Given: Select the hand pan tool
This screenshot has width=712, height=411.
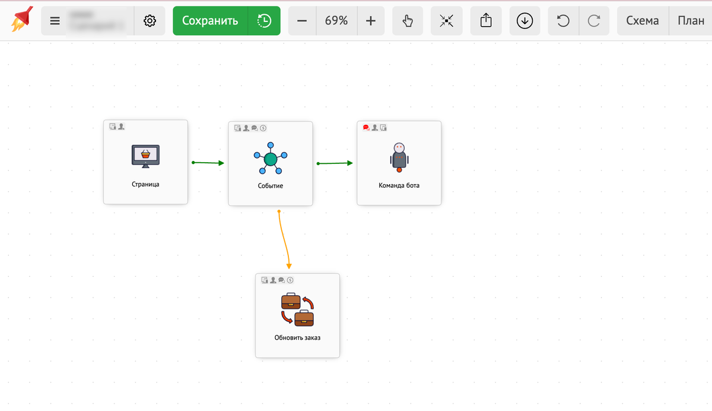Looking at the screenshot, I should point(408,21).
